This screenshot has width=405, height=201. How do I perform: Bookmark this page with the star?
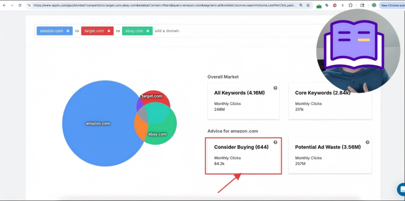coord(308,5)
